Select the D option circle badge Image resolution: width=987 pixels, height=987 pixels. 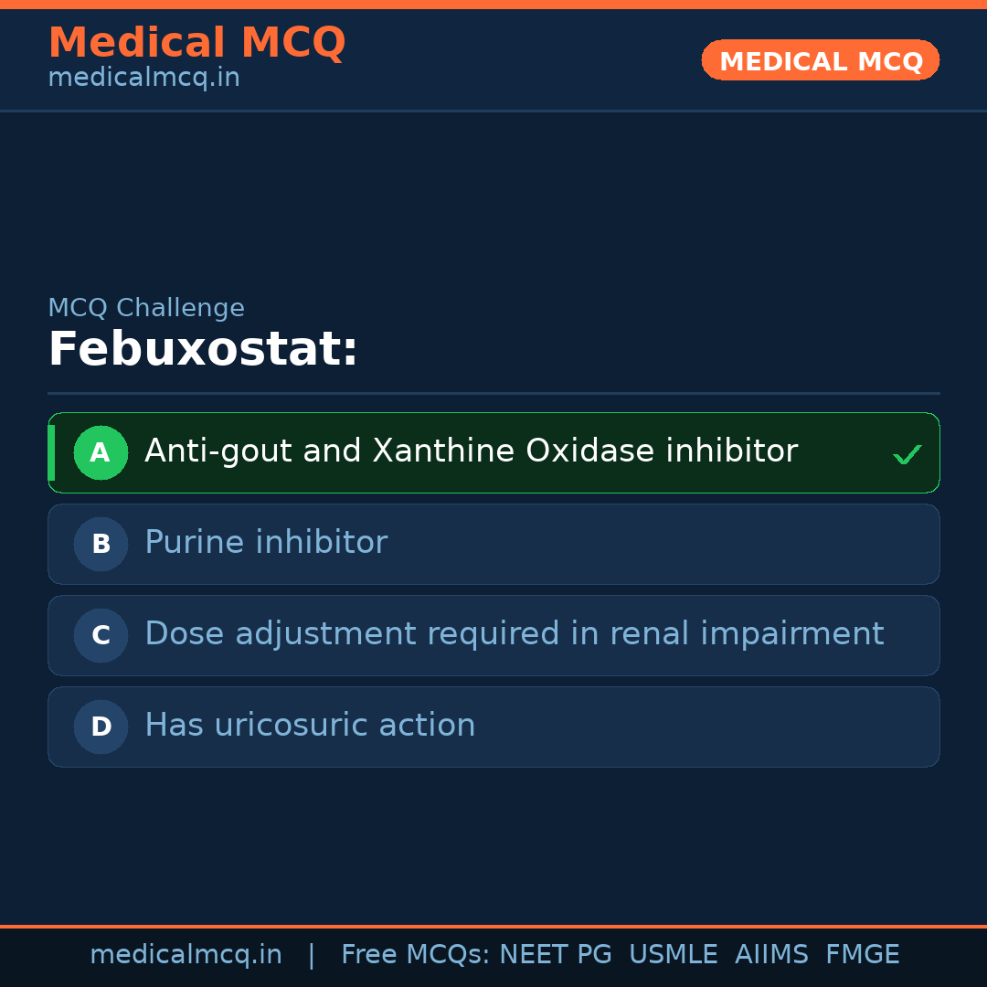pyautogui.click(x=101, y=727)
